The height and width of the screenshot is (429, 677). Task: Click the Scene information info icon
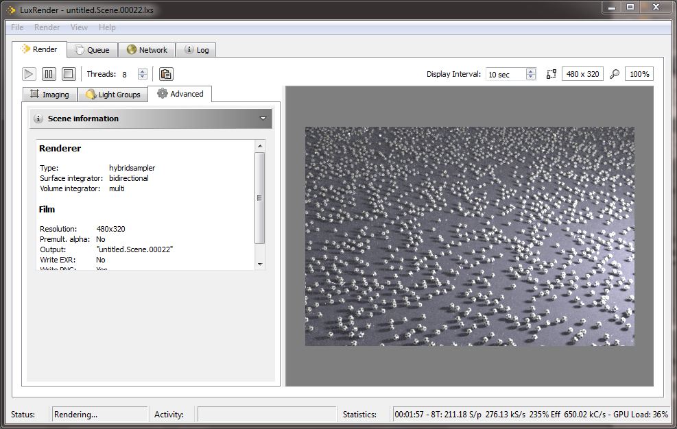pos(38,119)
